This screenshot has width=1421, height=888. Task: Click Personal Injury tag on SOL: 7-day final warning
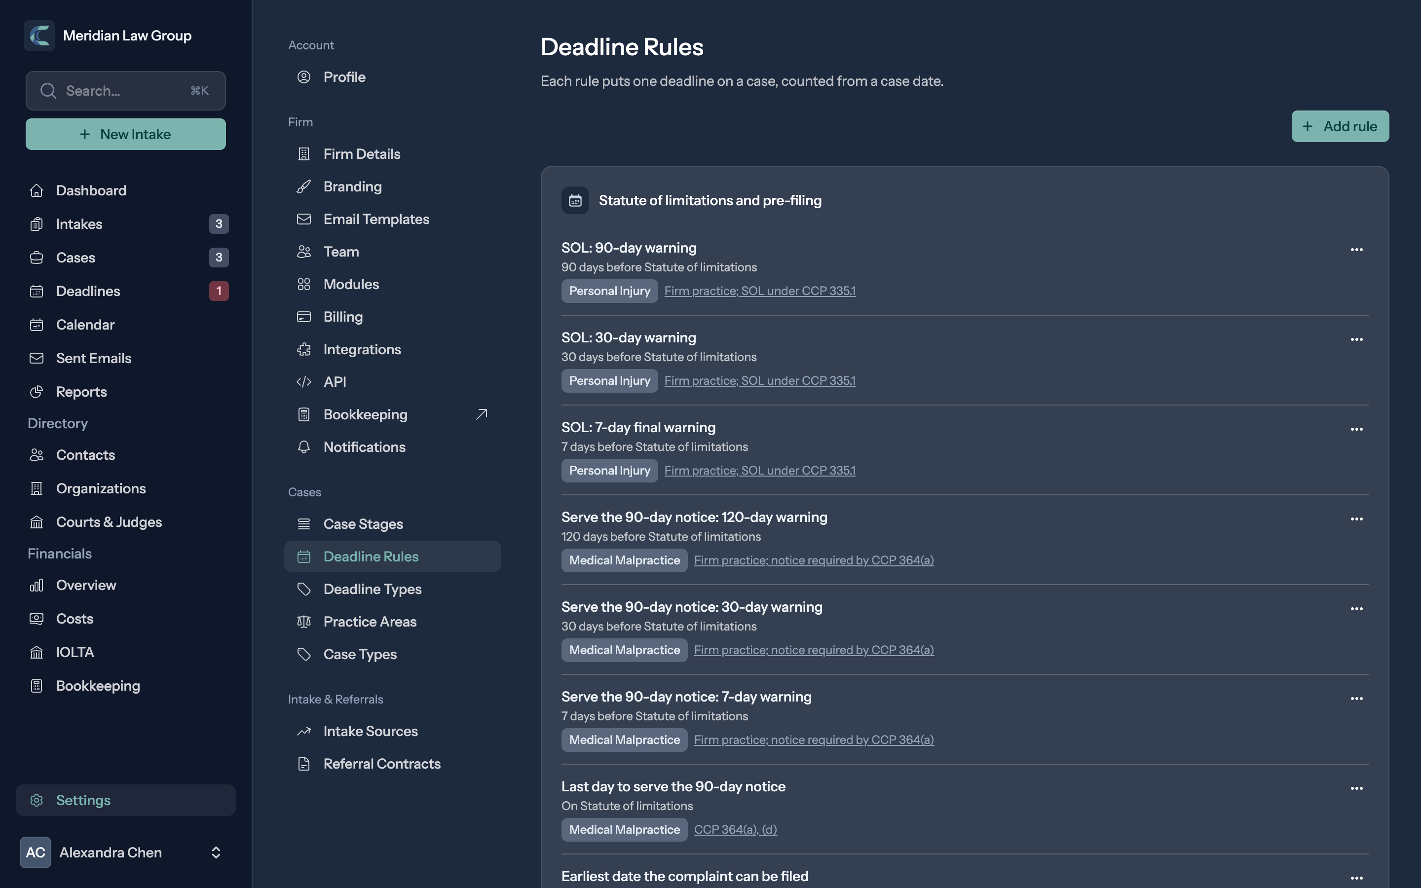[609, 471]
